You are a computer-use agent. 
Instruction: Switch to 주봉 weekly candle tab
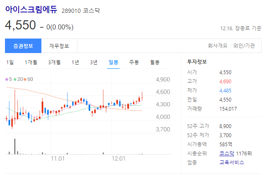click(x=134, y=62)
